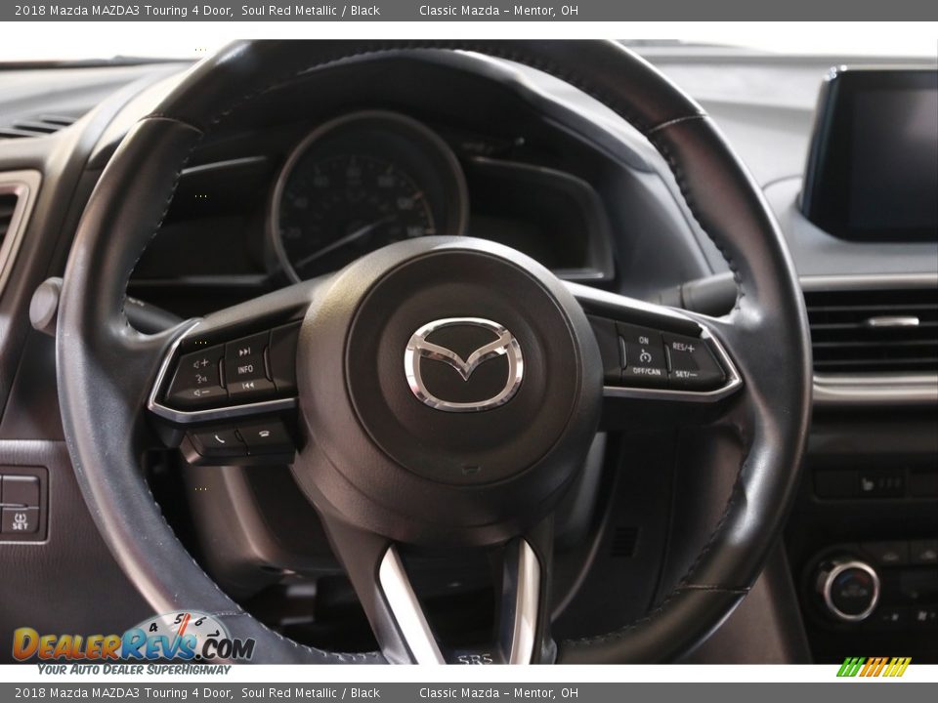Enable RES/+ cruise resume control

(x=684, y=347)
